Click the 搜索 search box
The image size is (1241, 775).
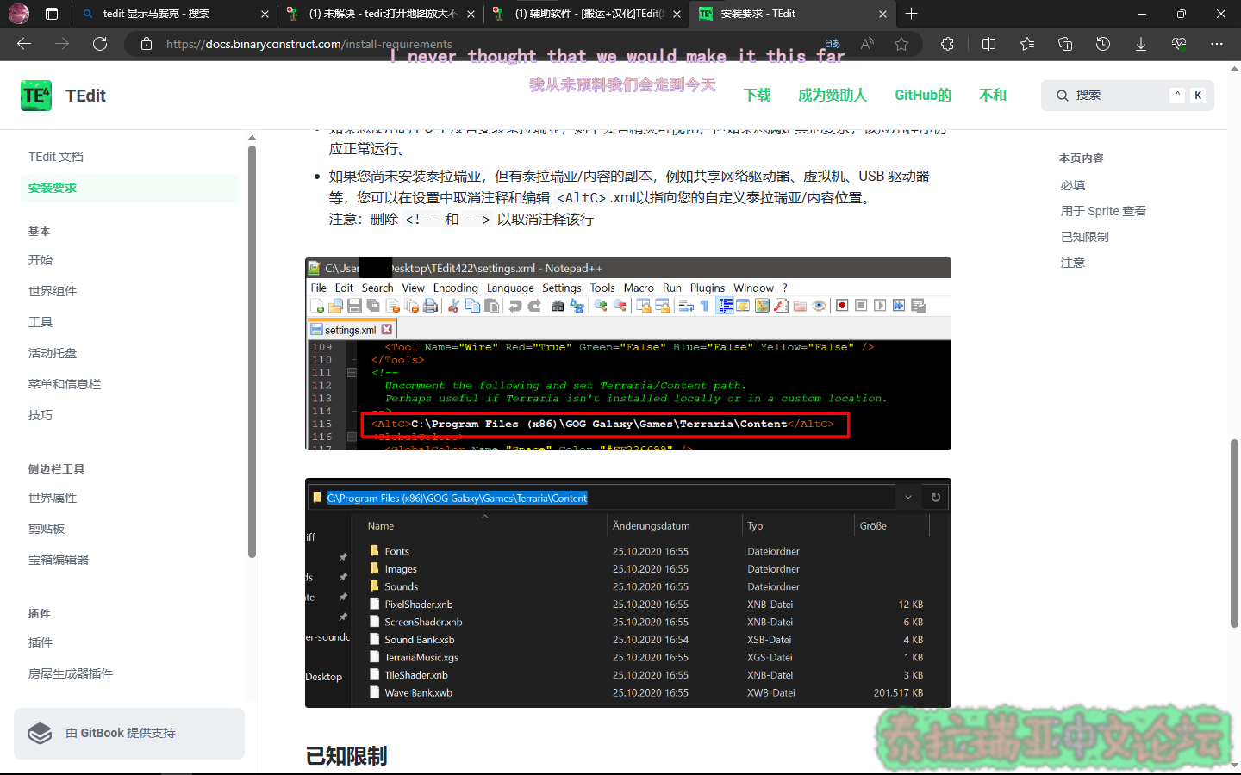(1127, 96)
